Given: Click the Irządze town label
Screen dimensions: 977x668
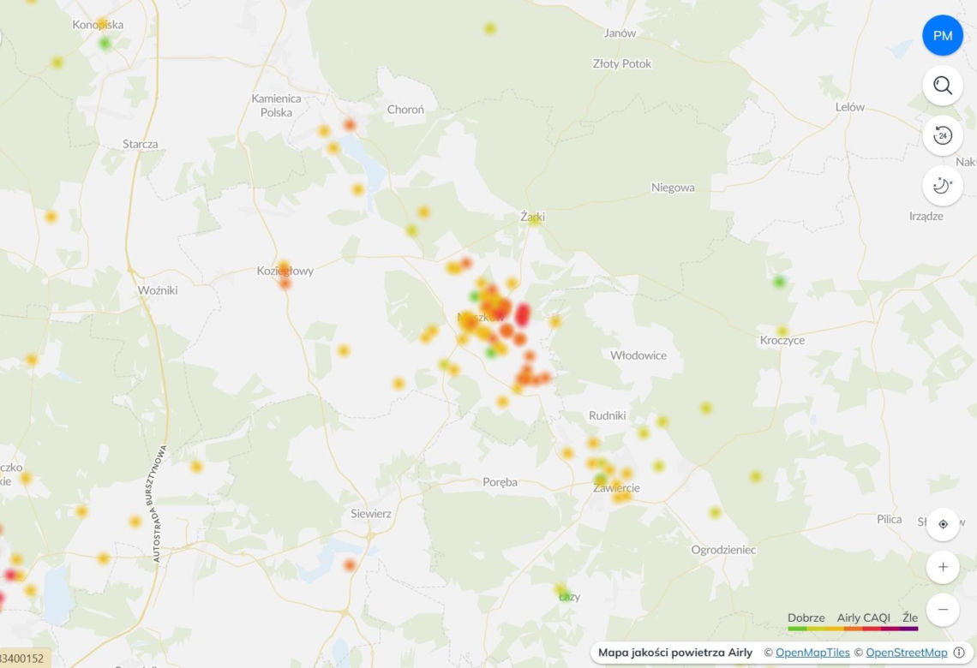Looking at the screenshot, I should tap(926, 216).
